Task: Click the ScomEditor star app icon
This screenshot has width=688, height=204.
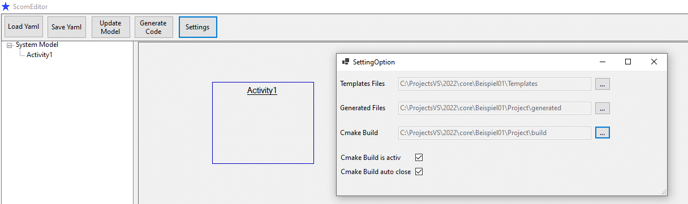Action: click(x=6, y=7)
